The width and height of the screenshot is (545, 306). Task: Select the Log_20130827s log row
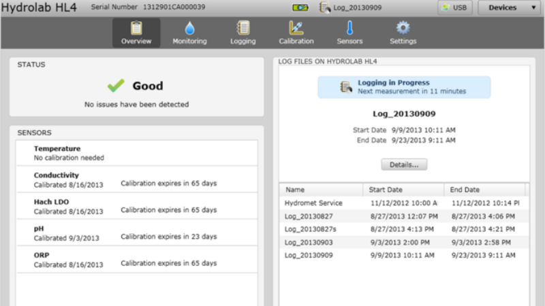[x=404, y=229]
